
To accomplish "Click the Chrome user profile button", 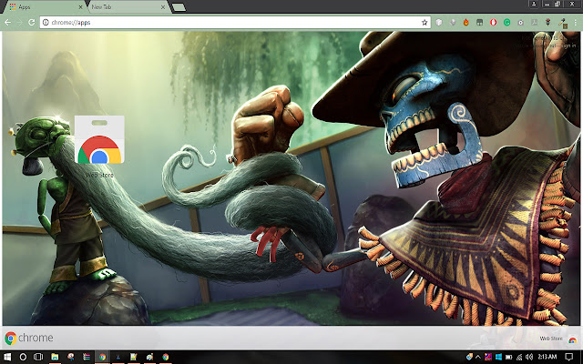I will [534, 4].
